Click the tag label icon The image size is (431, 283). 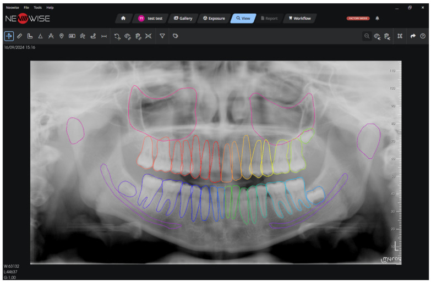click(x=176, y=36)
